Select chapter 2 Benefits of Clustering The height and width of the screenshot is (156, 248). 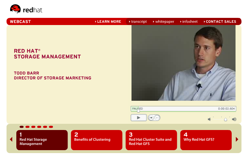point(97,140)
